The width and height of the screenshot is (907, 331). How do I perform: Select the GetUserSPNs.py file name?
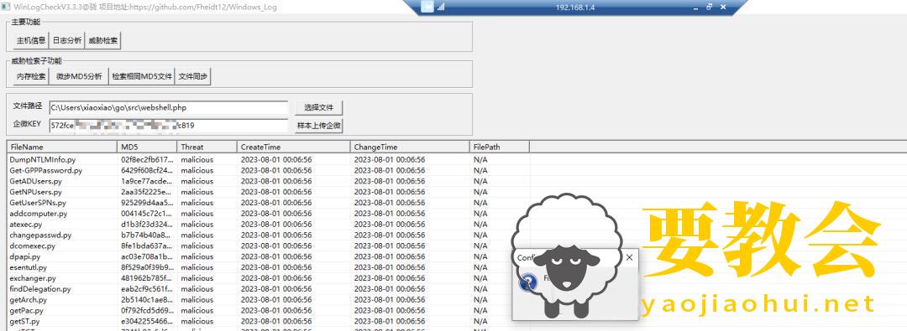tap(38, 203)
